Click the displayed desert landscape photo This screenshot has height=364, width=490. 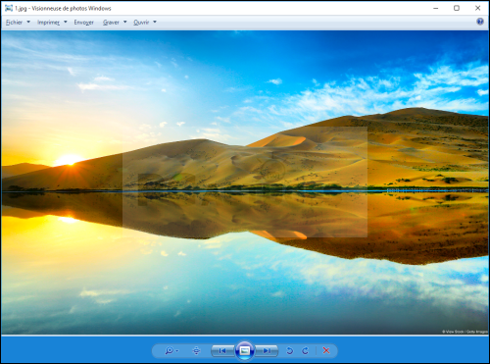click(x=245, y=182)
